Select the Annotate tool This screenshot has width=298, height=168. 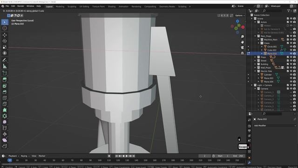[x=5, y=60]
